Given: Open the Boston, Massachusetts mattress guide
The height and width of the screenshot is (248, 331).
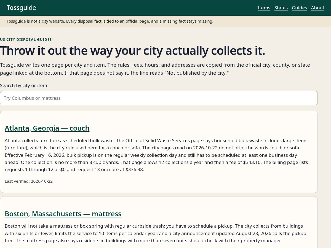Looking at the screenshot, I should click(63, 214).
